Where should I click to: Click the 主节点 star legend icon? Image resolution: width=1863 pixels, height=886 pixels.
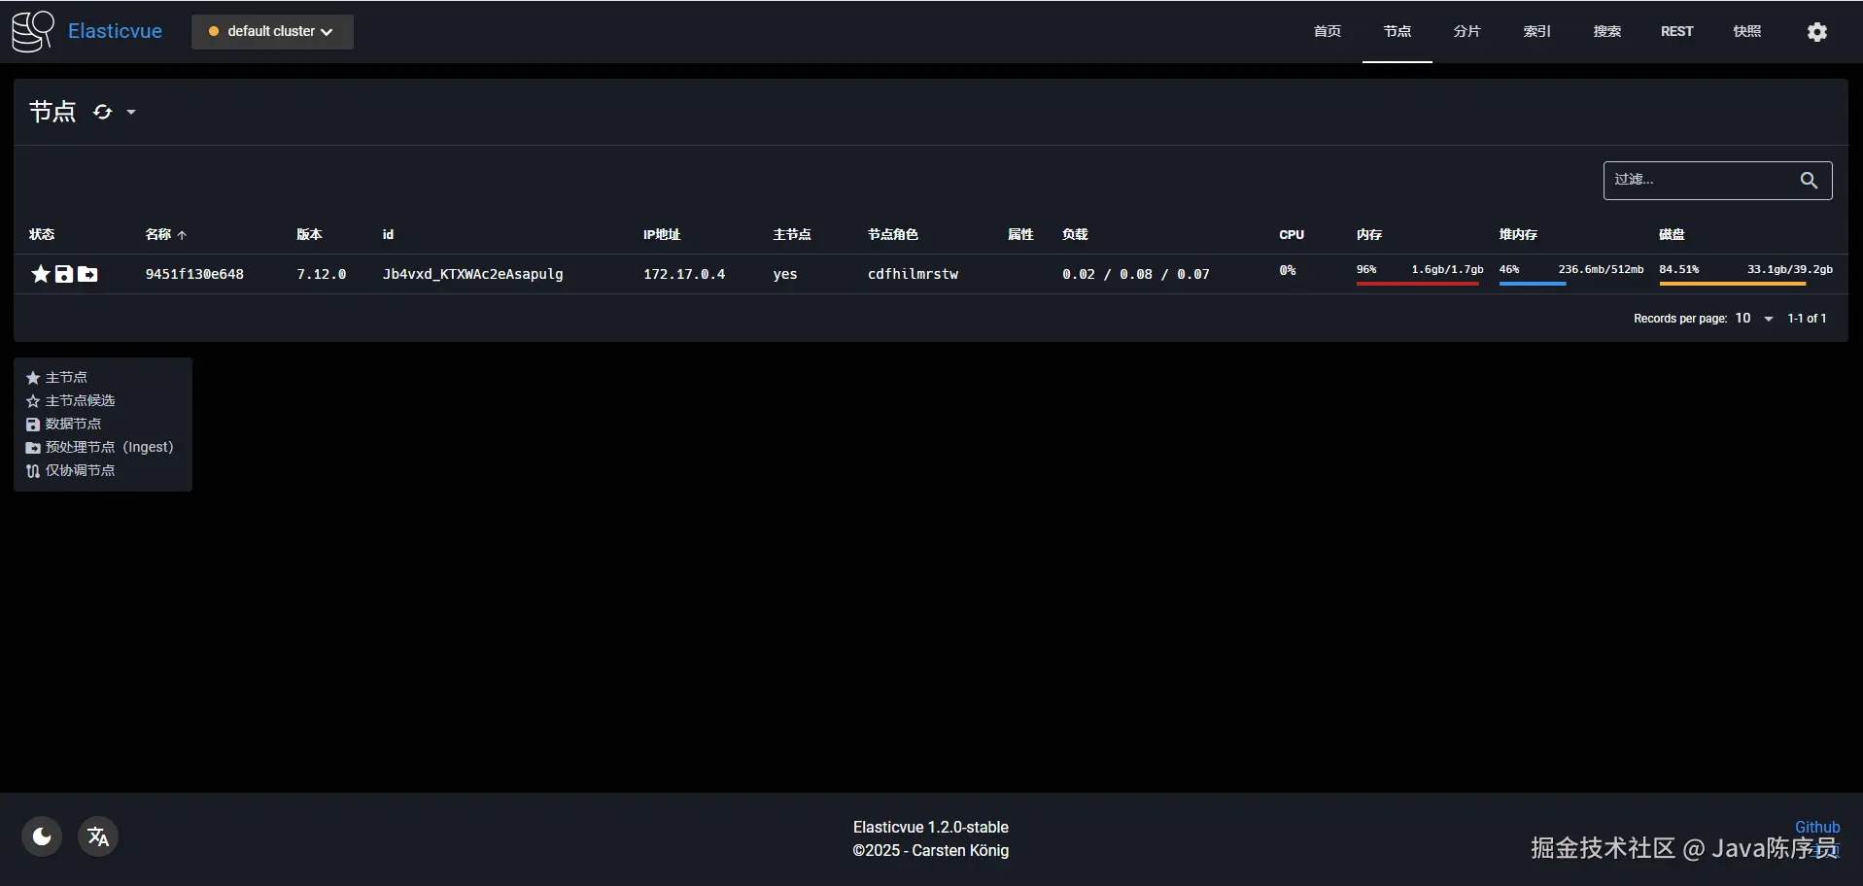click(x=33, y=378)
